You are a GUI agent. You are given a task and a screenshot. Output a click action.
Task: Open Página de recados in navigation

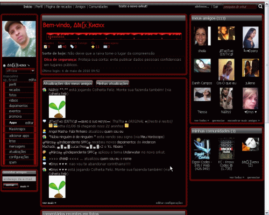59,7
